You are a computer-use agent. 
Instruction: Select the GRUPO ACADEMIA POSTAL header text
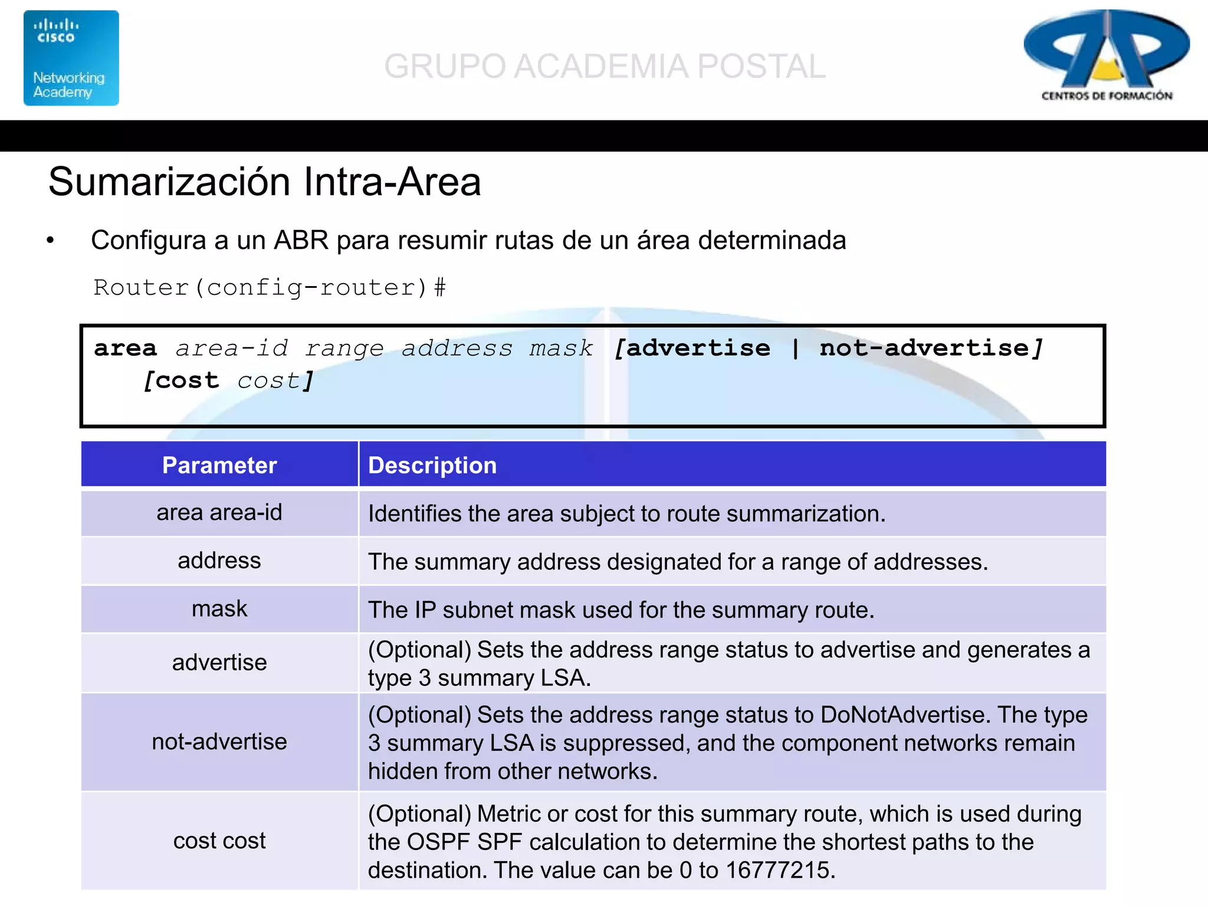(x=605, y=66)
